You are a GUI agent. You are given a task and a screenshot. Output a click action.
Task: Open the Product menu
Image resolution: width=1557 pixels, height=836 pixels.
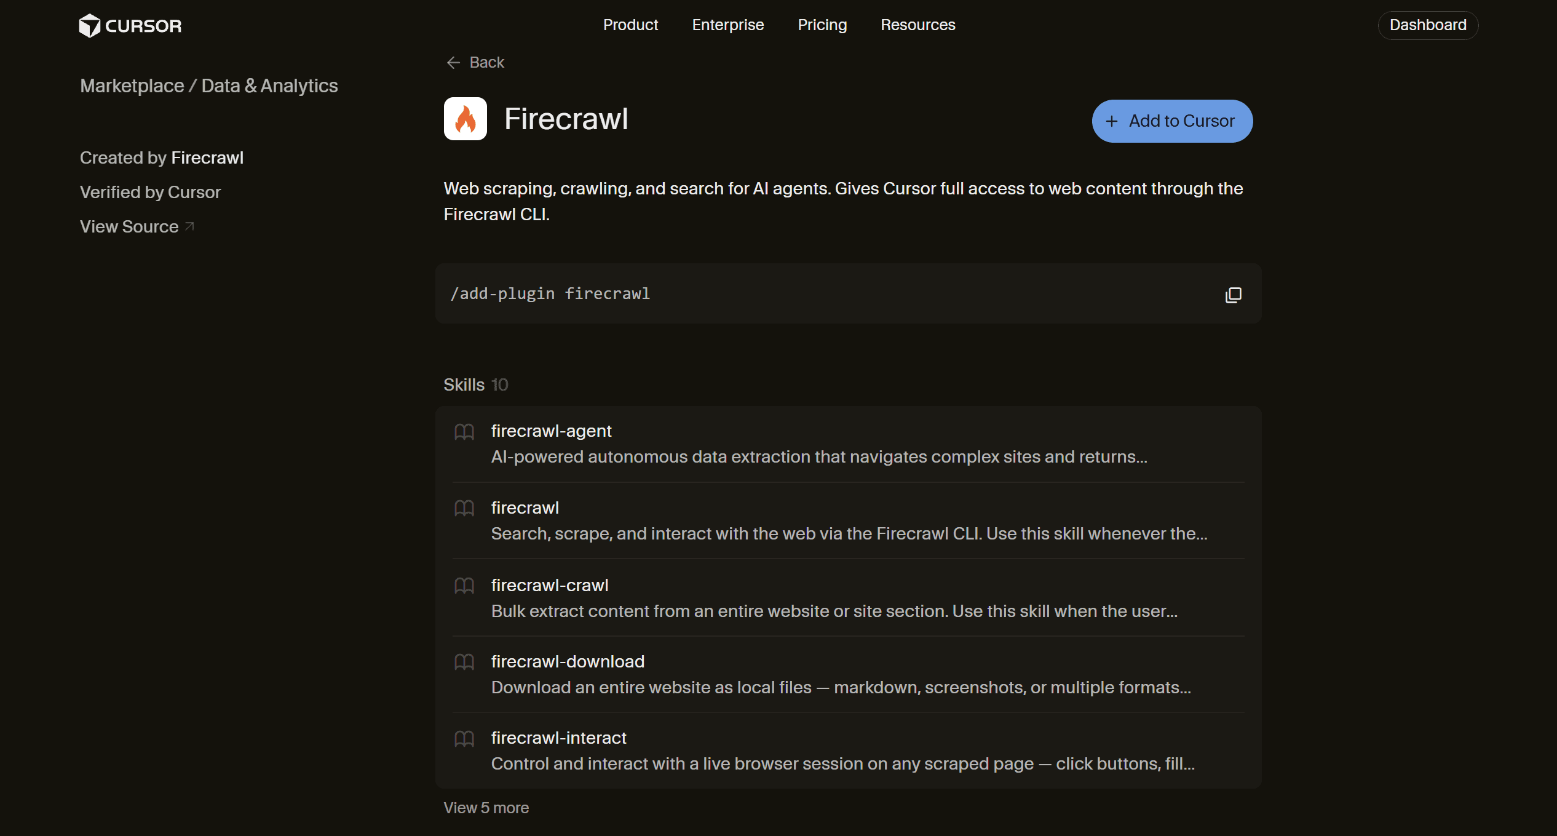630,25
